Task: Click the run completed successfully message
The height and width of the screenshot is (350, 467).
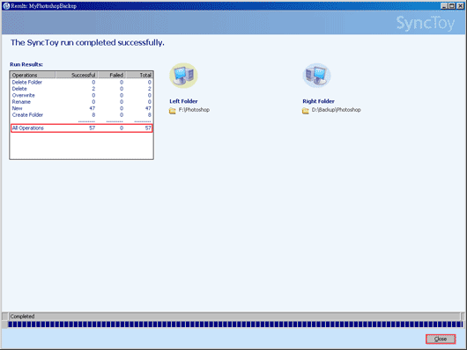Action: point(87,43)
